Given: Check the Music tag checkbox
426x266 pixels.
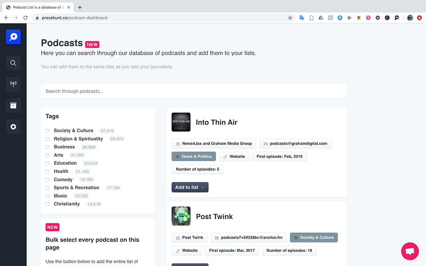Looking at the screenshot, I should (47, 196).
